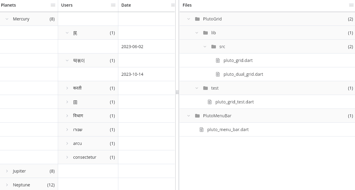Collapse the test folder chevron
Screen dimensions: 355x190
tap(197, 88)
